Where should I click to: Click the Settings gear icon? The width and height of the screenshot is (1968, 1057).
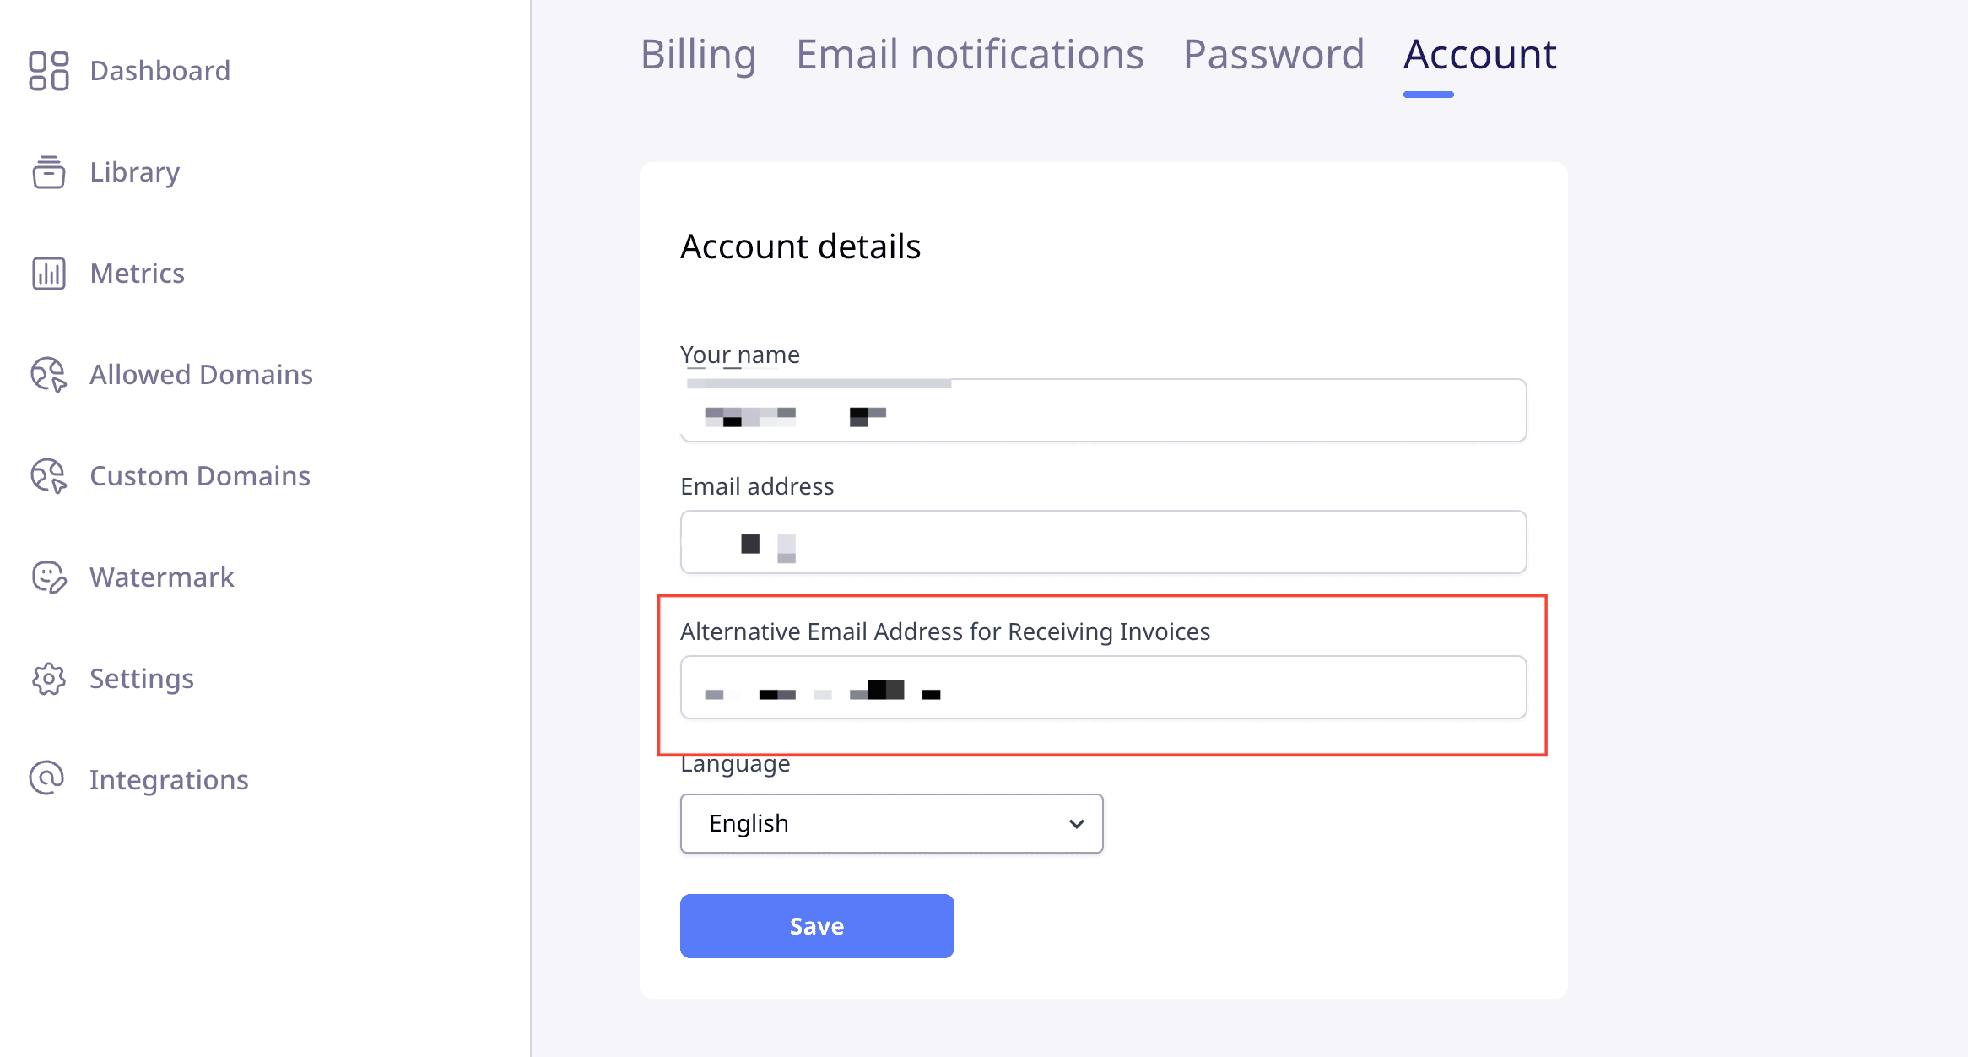pyautogui.click(x=48, y=679)
